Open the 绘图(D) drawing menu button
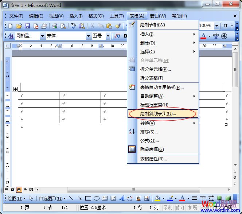Screen dimensions: 242x214 (16, 198)
